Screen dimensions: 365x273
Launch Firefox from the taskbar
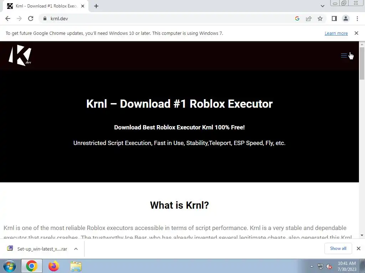pos(53,266)
